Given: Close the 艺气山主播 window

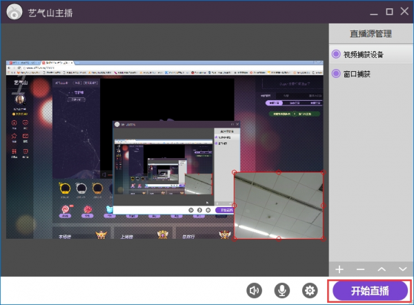Looking at the screenshot, I should tap(404, 11).
